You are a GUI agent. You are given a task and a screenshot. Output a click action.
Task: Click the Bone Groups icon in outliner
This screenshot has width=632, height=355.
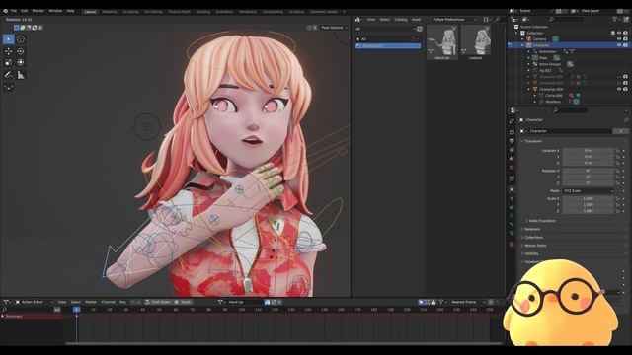[535, 64]
